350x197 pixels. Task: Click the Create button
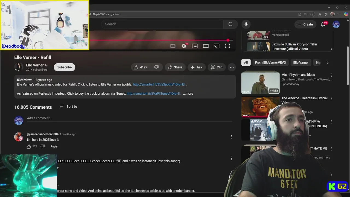tap(305, 24)
